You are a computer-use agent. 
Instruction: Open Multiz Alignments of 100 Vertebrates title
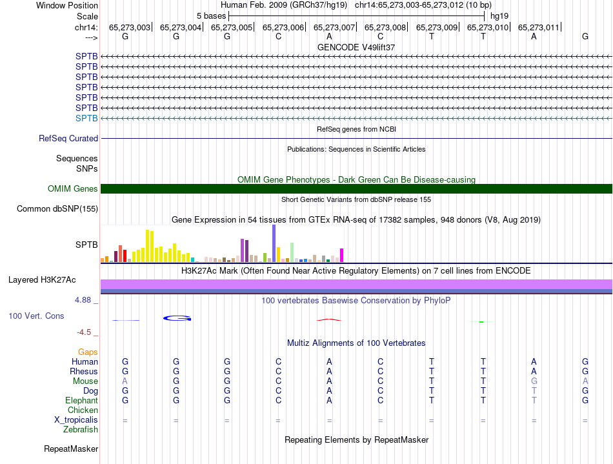356,343
